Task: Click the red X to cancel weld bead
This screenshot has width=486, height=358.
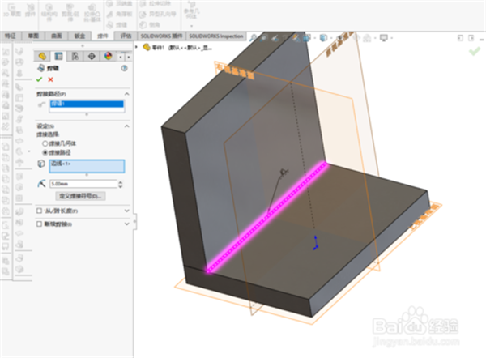Action: (51, 79)
